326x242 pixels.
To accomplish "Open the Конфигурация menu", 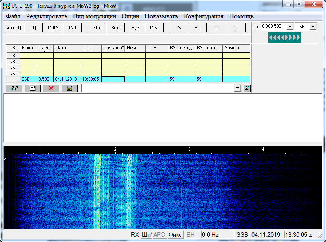I will pos(204,16).
